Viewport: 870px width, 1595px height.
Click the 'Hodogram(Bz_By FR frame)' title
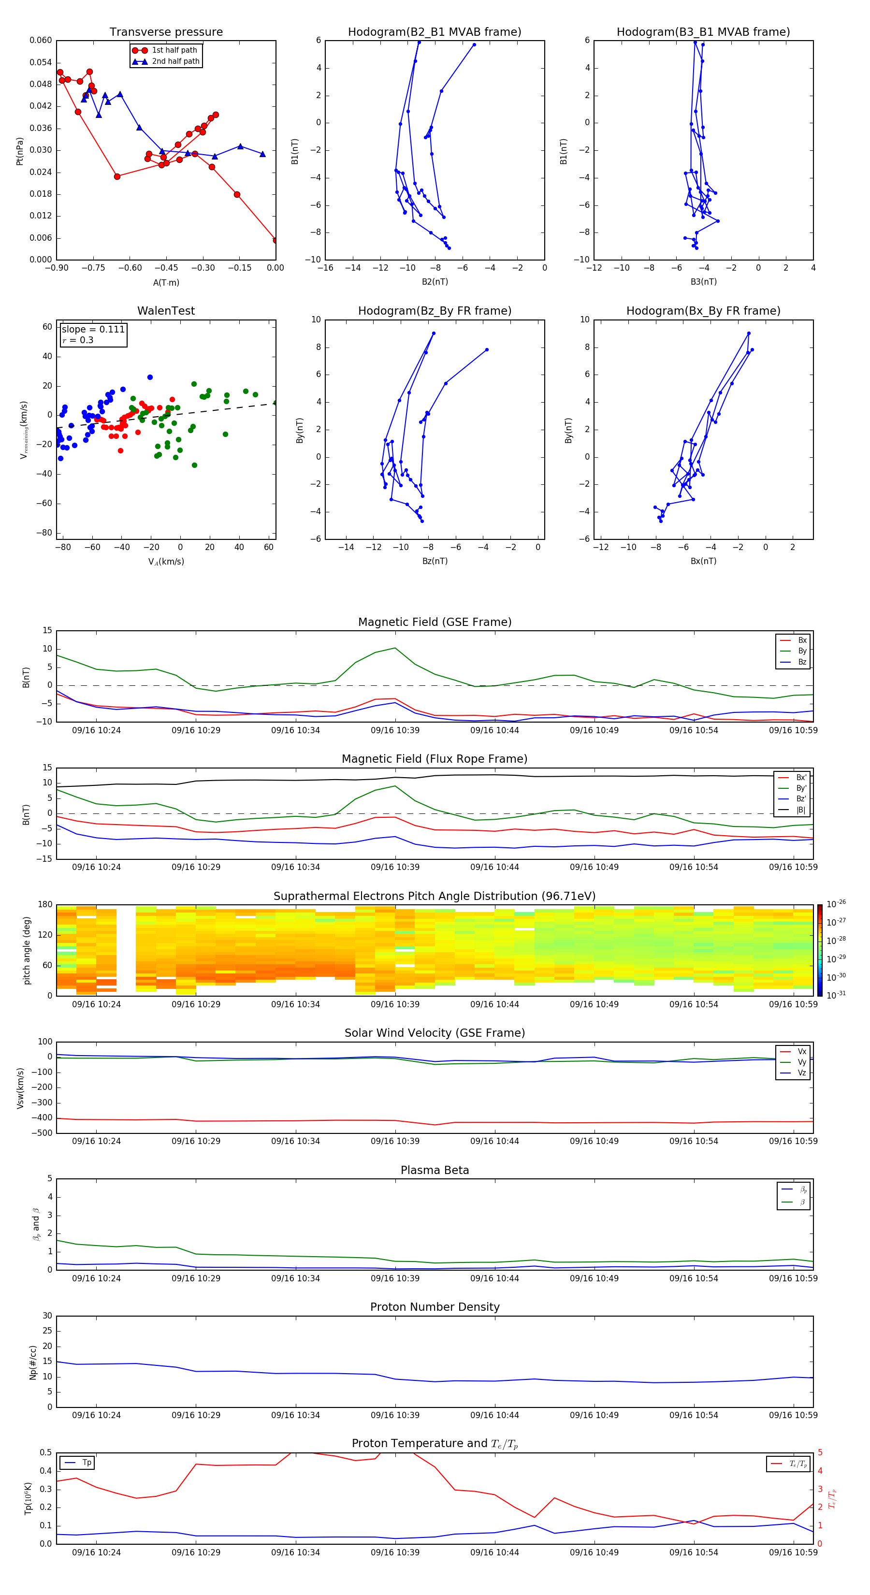point(435,311)
